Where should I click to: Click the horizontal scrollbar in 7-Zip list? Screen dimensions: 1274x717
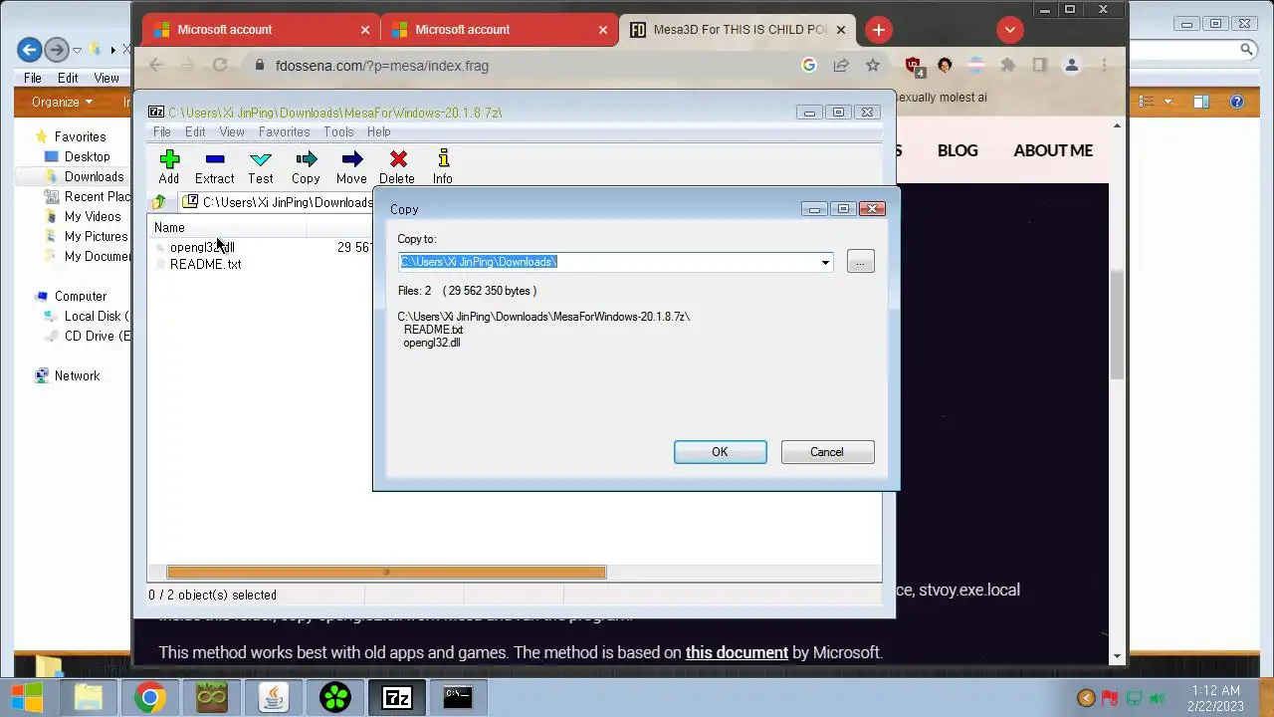click(386, 573)
